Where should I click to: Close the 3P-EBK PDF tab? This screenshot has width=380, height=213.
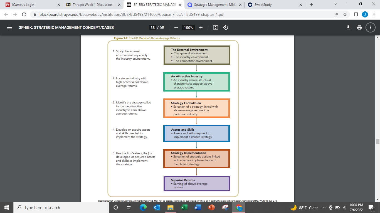(180, 5)
